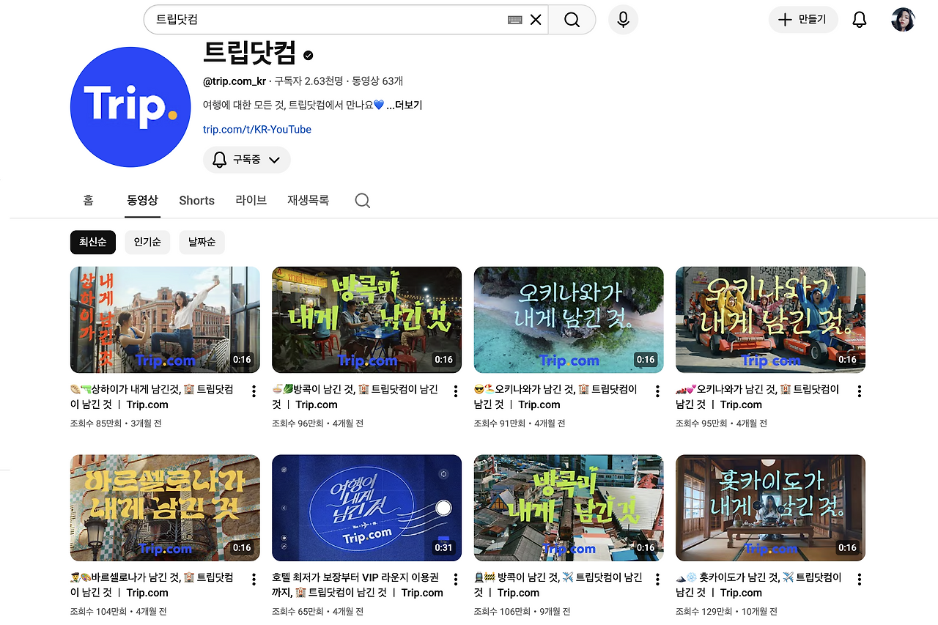Open more options for 바르셀로나가 남긴 것 video
938x625 pixels.
[x=254, y=580]
